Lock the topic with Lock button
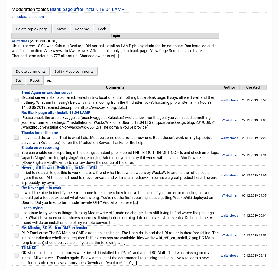 (102, 29)
